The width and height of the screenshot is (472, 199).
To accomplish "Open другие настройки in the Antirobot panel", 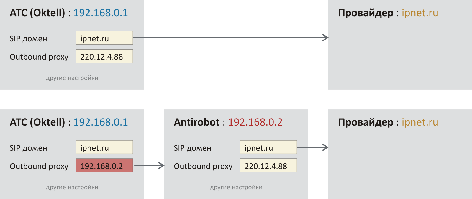I will point(236,188).
